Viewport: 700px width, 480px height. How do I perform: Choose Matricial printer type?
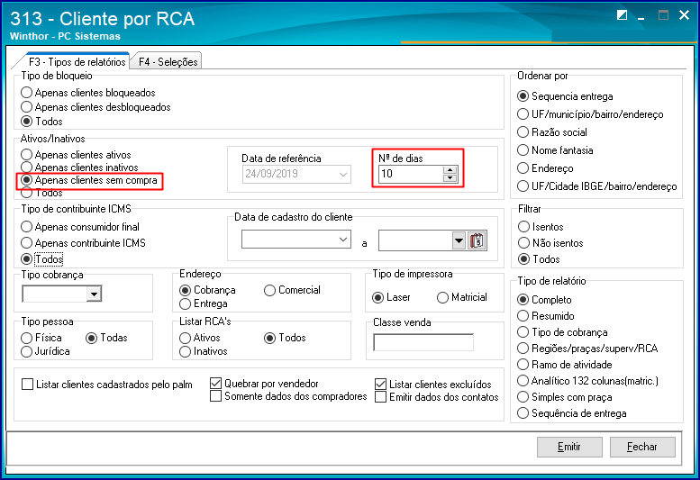[x=461, y=297]
